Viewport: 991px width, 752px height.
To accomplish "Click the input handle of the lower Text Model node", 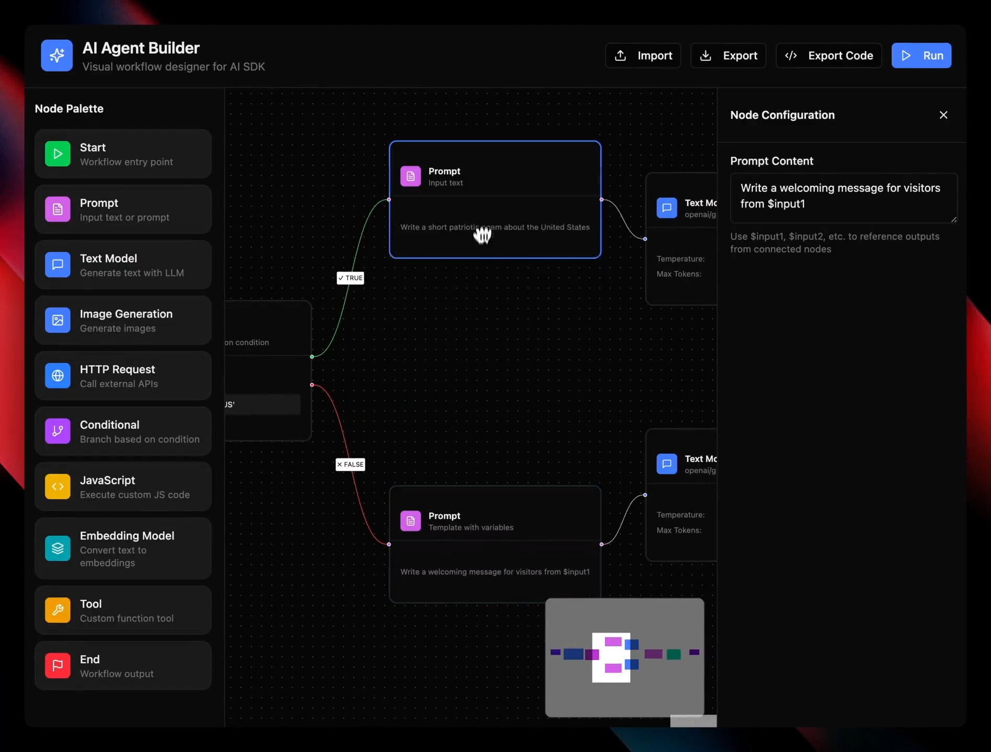I will click(645, 495).
